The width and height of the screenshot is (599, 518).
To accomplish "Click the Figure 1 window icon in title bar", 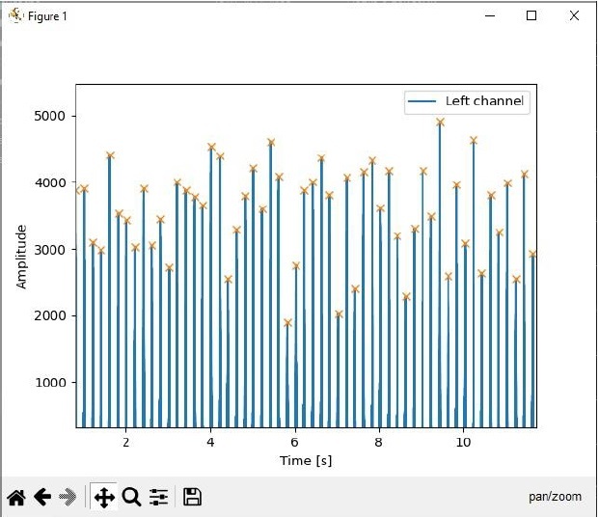I will [15, 16].
